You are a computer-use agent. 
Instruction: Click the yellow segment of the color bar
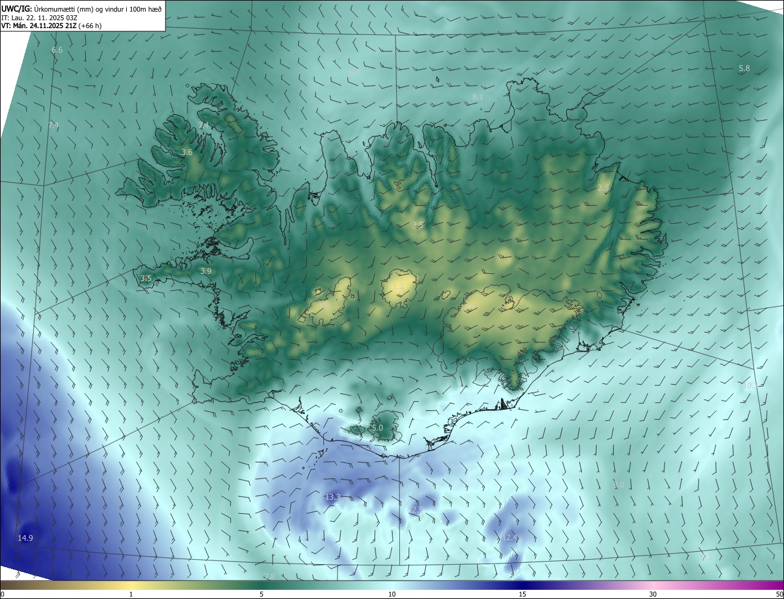(132, 585)
